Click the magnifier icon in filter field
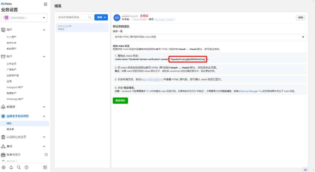Screen dimensions: 315x172 pyautogui.click(x=90, y=17)
